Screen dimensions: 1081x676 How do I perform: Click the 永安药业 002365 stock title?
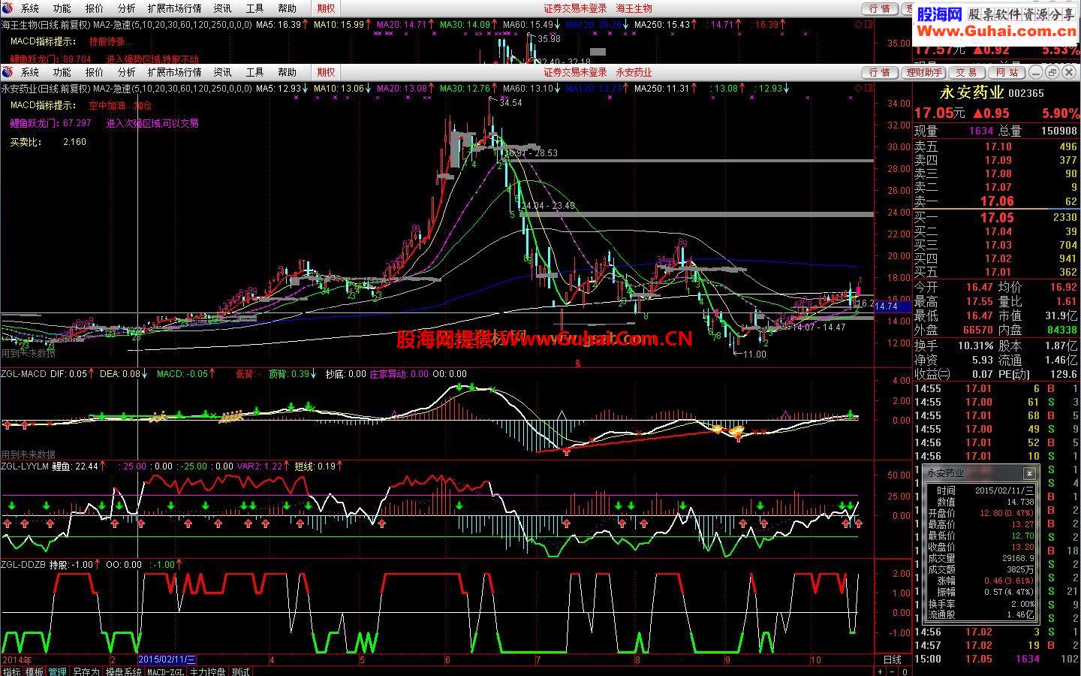point(992,93)
